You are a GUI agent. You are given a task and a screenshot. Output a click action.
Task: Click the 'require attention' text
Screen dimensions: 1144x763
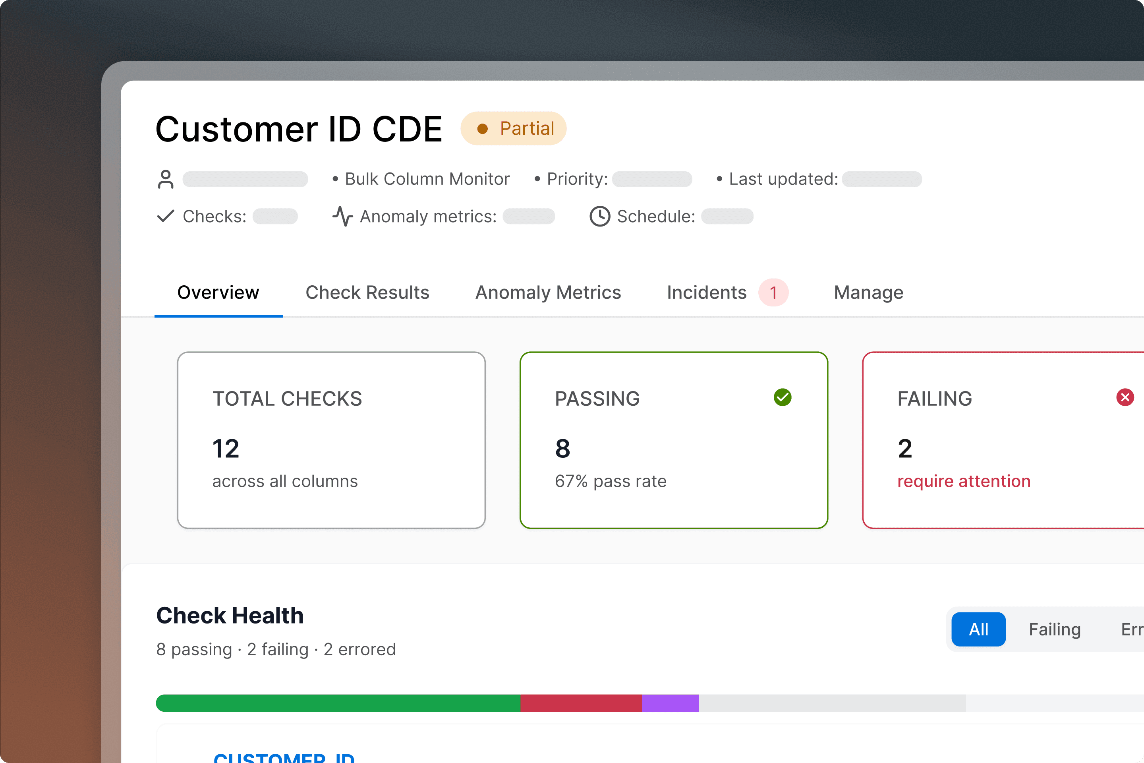tap(964, 481)
